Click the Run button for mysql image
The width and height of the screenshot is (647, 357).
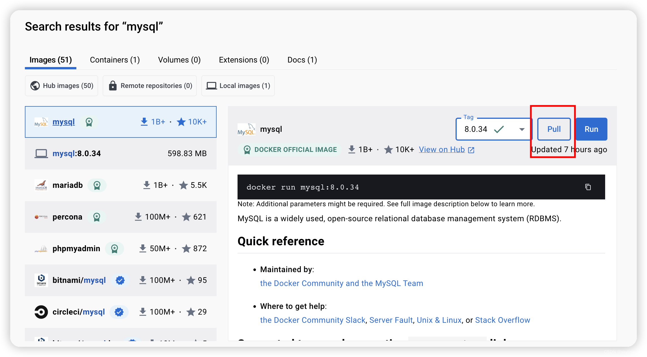click(592, 129)
